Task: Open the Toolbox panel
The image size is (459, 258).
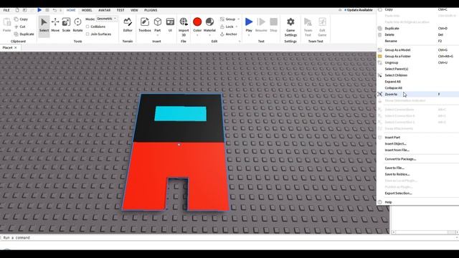Action: coord(145,24)
